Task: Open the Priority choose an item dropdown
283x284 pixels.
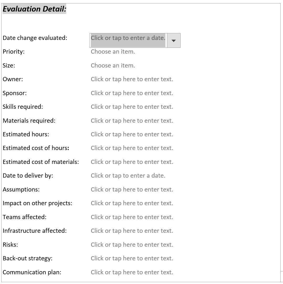Action: (113, 52)
